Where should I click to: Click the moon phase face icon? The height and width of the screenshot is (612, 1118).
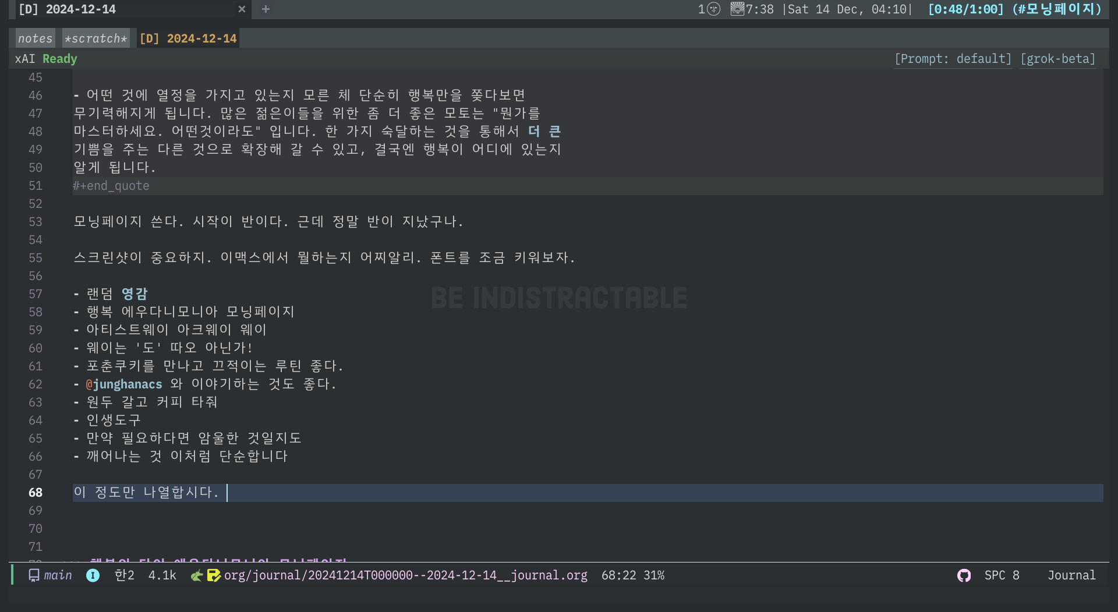click(x=714, y=9)
